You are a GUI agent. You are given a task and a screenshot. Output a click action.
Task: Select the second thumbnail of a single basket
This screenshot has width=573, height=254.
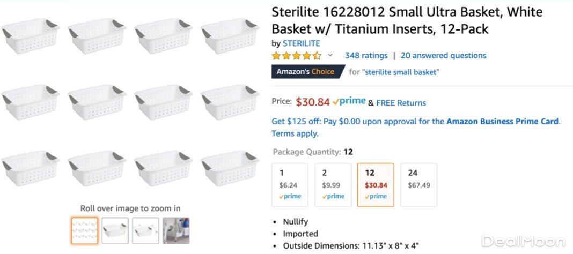click(x=115, y=230)
